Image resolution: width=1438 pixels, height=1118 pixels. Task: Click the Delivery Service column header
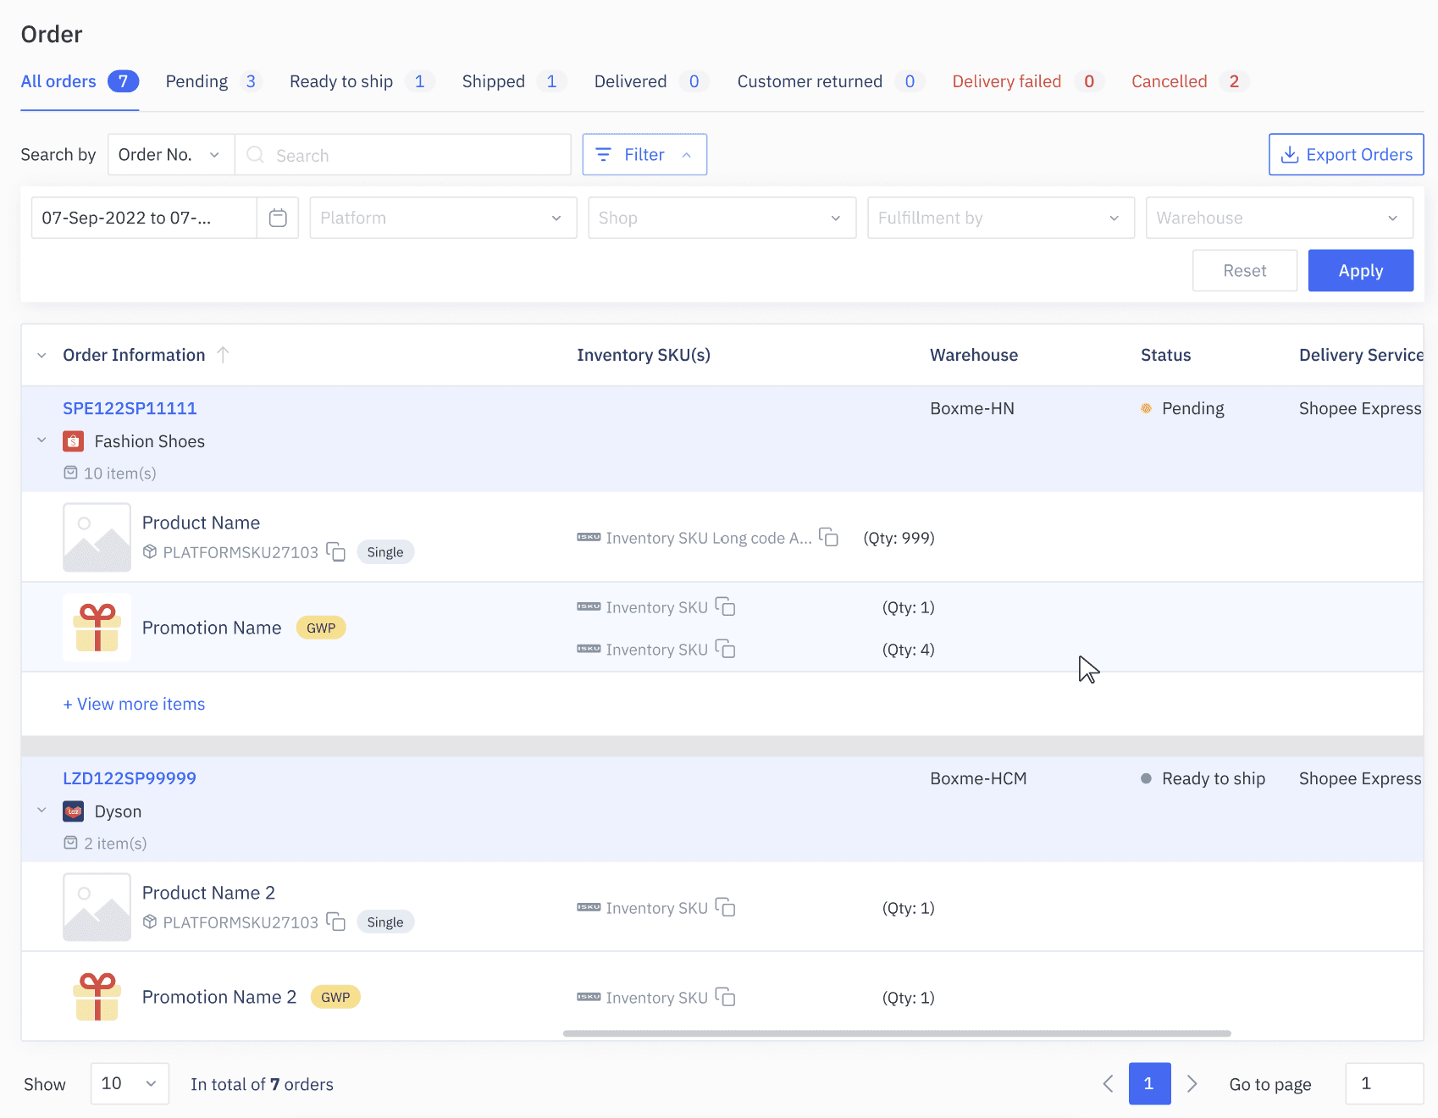tap(1361, 355)
